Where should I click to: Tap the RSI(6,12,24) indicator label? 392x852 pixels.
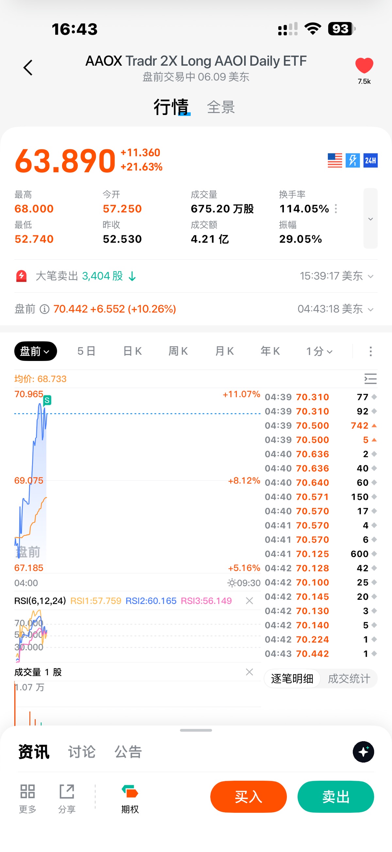coord(40,601)
